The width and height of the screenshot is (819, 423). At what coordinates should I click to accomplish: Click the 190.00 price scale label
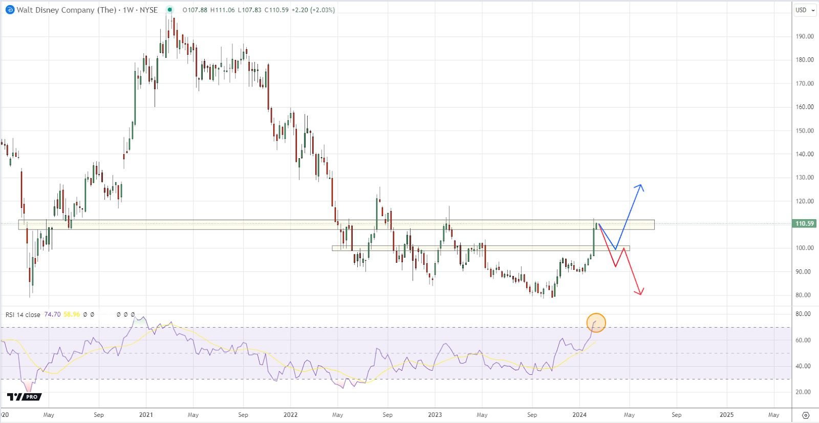(804, 36)
